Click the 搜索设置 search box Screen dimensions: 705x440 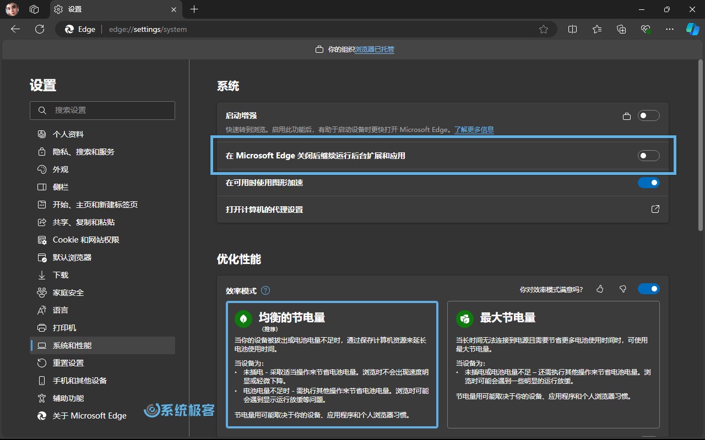click(102, 111)
